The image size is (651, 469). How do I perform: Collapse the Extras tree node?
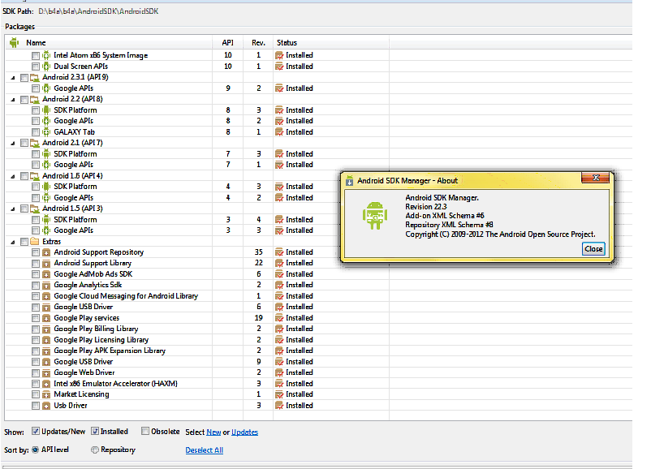point(13,242)
